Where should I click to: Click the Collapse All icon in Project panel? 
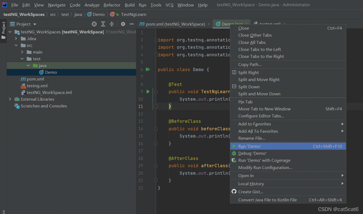(112, 24)
